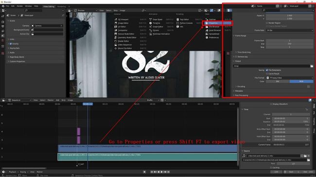Screen dimensions: 316x177
Task: Open the File Format FFmpeg Video dropdown
Action: click(x=290, y=78)
